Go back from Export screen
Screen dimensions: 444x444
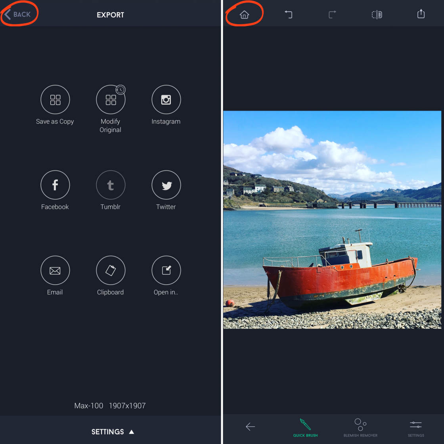(18, 15)
